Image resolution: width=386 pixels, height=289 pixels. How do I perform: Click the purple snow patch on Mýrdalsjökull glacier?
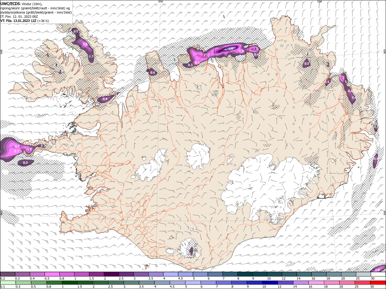click(191, 251)
